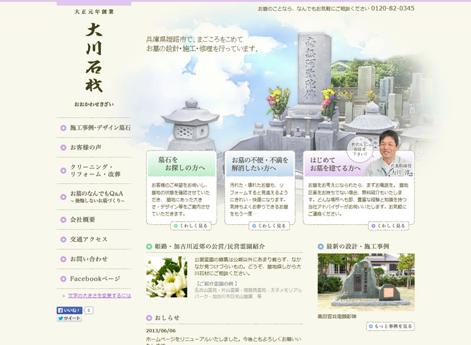Click the 黒田官兵衛顕彰碑 monument photo
Image resolution: width=471 pixels, height=345 pixels.
366,282
